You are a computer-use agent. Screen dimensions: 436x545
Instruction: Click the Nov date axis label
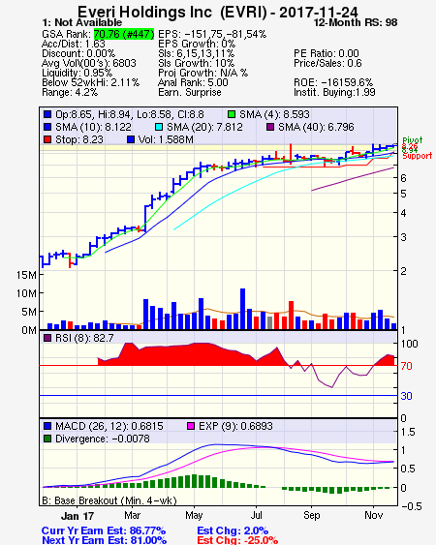click(x=374, y=515)
